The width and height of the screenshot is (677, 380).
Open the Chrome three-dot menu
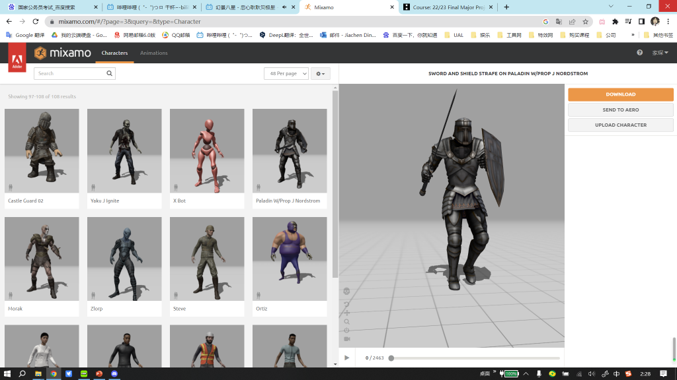(x=668, y=22)
